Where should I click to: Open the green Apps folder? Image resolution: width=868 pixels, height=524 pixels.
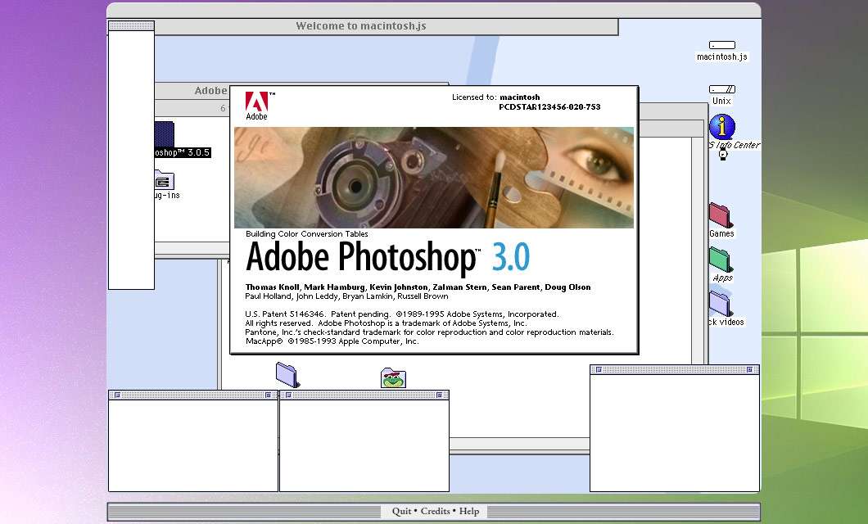tap(721, 260)
